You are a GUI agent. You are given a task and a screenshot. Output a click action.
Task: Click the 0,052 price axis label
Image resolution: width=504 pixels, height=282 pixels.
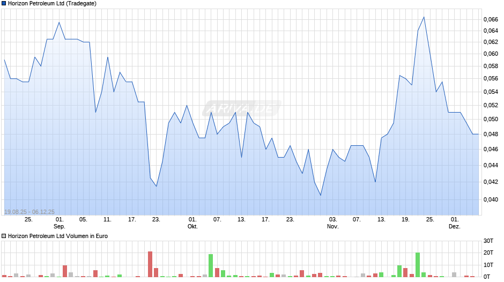pos(491,105)
